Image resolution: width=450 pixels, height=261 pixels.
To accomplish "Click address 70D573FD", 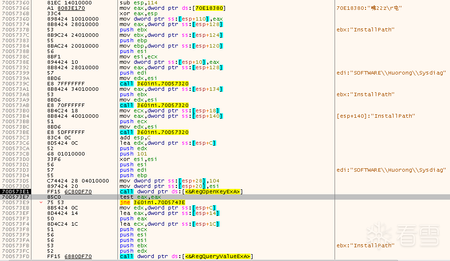I will (x=16, y=257).
